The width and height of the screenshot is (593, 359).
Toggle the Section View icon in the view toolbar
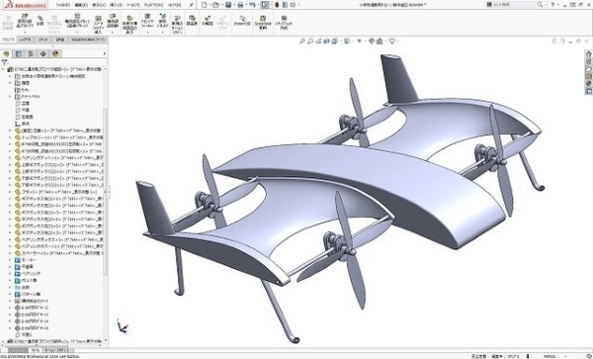[326, 41]
